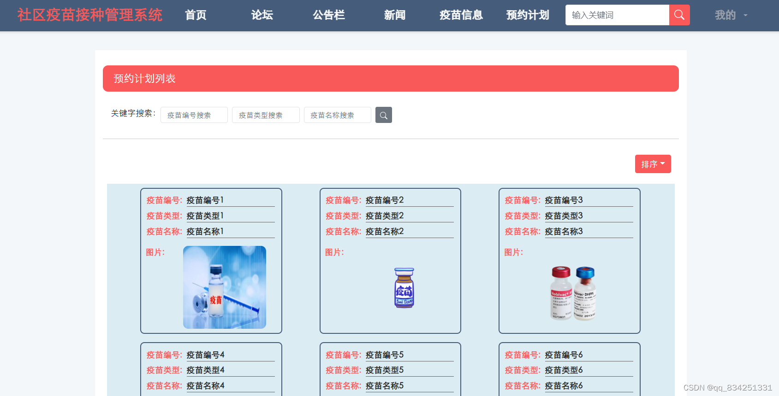Focus the 疫苗类型搜索 input field
The width and height of the screenshot is (779, 396).
tap(266, 115)
